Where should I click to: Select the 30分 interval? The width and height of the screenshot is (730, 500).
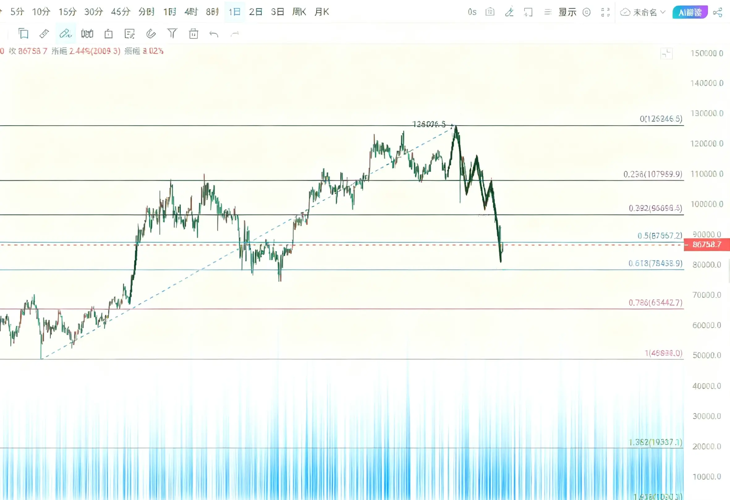pyautogui.click(x=94, y=12)
